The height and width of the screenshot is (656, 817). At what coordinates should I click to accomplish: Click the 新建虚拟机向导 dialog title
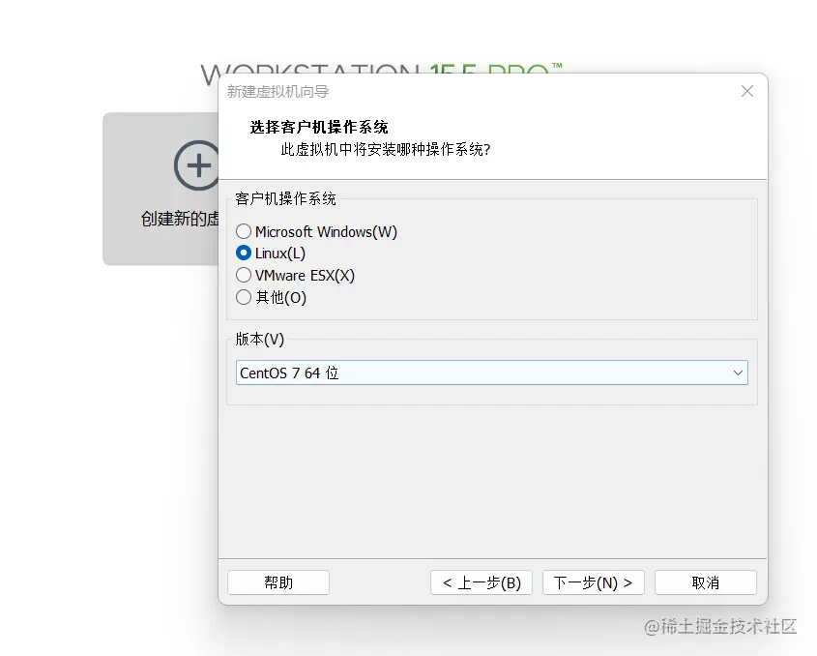pyautogui.click(x=277, y=92)
